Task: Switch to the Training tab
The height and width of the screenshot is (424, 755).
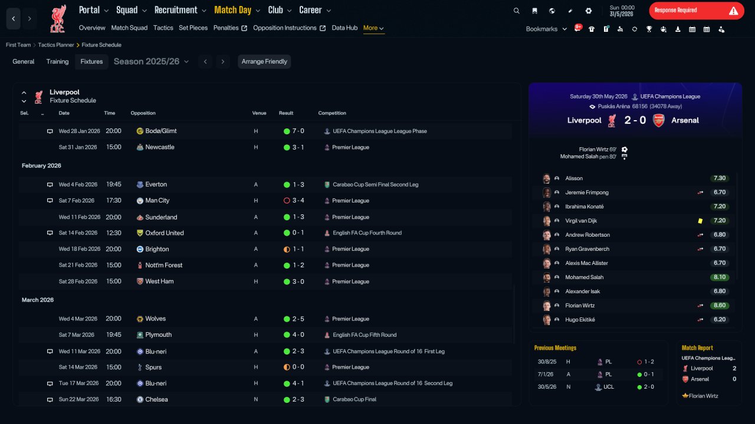Action: coord(58,61)
